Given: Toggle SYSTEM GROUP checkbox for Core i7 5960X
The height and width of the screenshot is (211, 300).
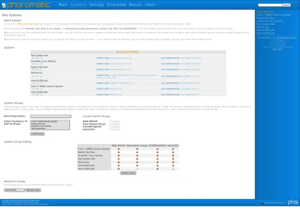Looking at the screenshot, I should coord(157,149).
